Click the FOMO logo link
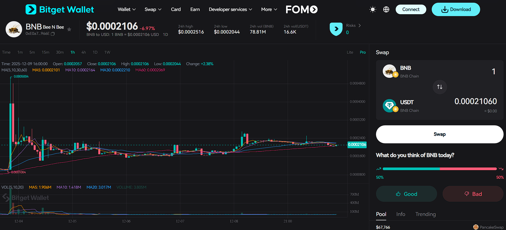 point(301,9)
